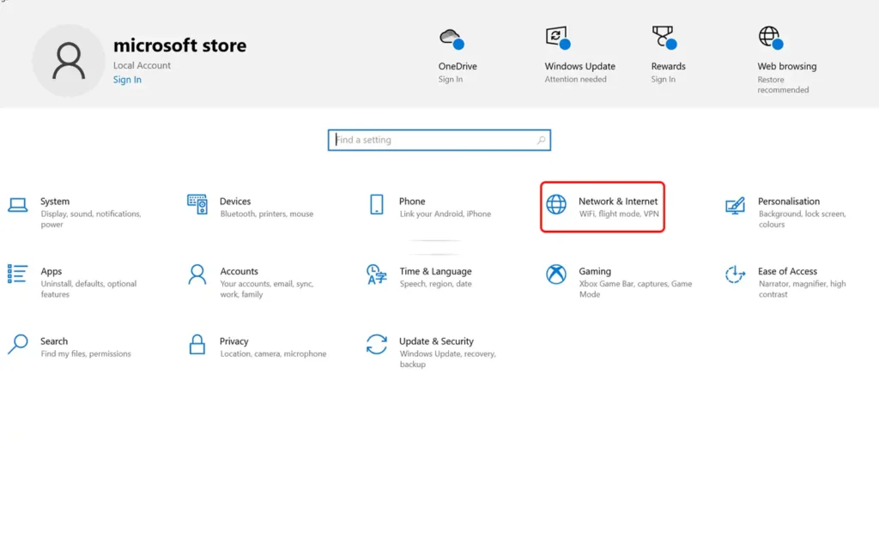Image resolution: width=879 pixels, height=549 pixels.
Task: Click 'Bluetooth, printers, mouse' description
Action: [x=267, y=214]
